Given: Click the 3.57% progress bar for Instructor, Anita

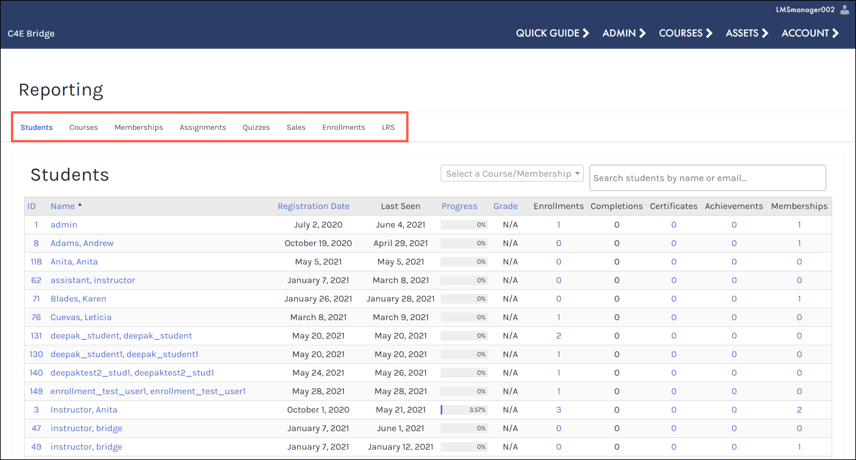Looking at the screenshot, I should pos(464,410).
